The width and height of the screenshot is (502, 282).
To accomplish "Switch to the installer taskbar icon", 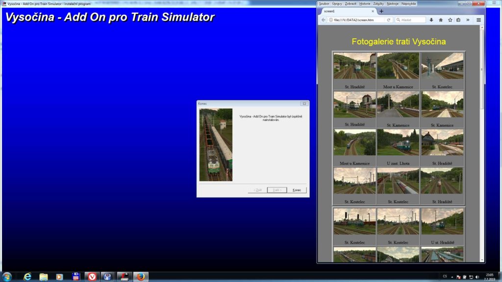I will (125, 277).
